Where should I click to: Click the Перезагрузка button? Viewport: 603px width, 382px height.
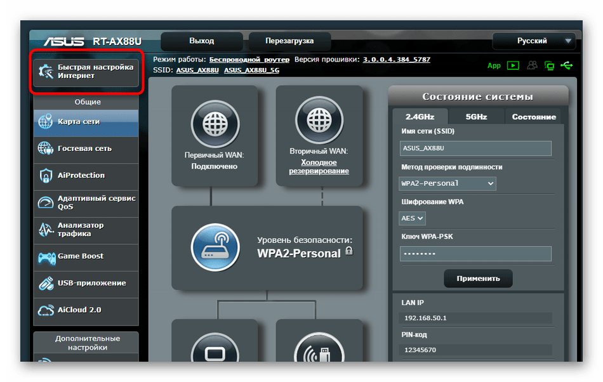(x=289, y=41)
